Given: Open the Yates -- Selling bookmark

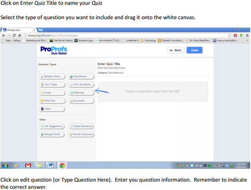Looking at the screenshot, I should coord(11,41).
